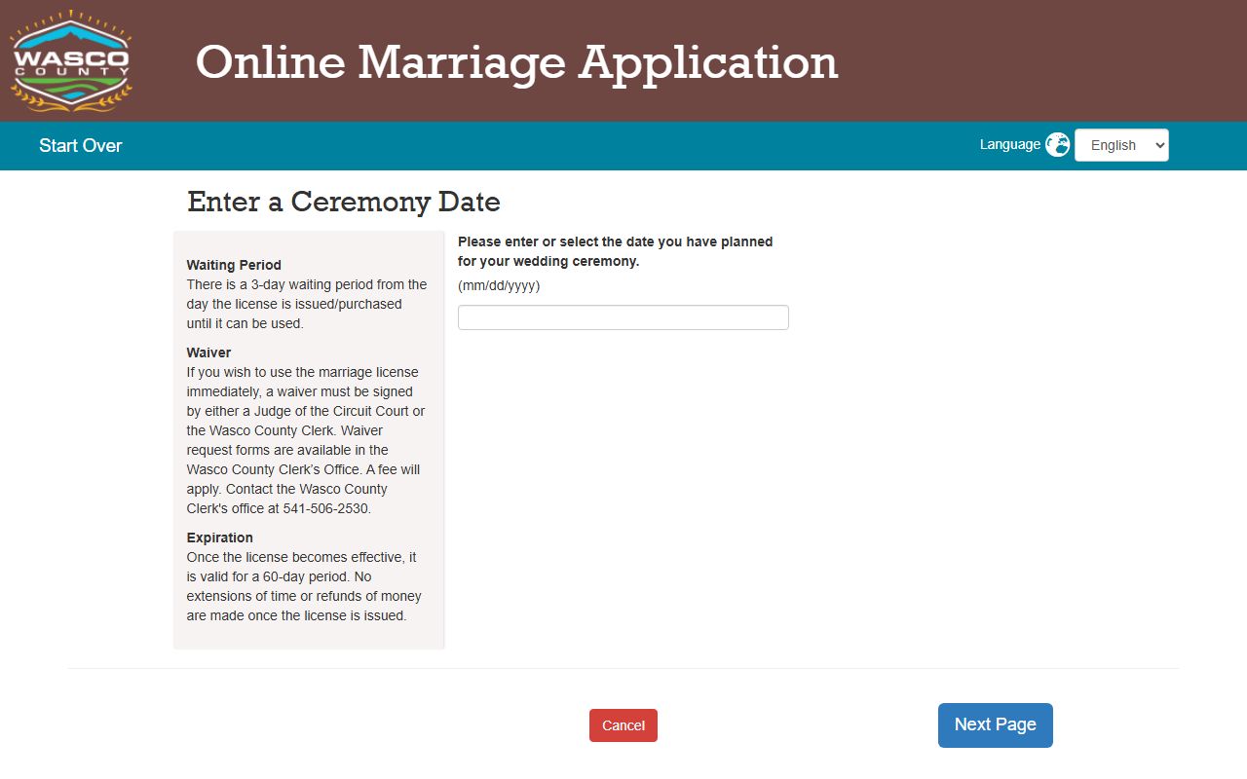Go to Next Page
This screenshot has height=779, width=1247.
pos(996,725)
